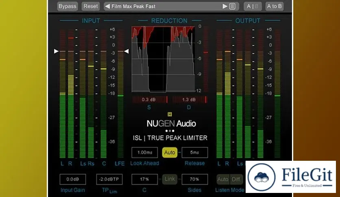Click the 1.3 dB dynamic reduction readout

190,100
